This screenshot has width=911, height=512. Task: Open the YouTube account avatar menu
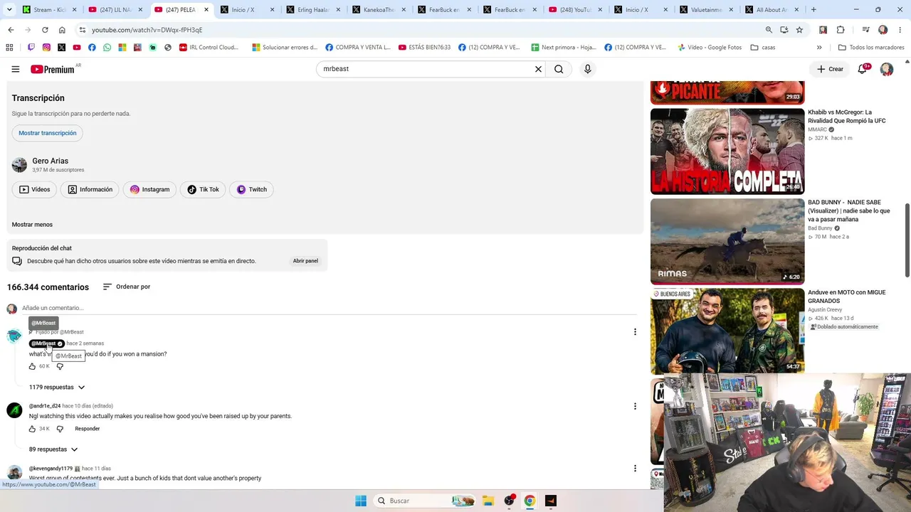coord(887,69)
